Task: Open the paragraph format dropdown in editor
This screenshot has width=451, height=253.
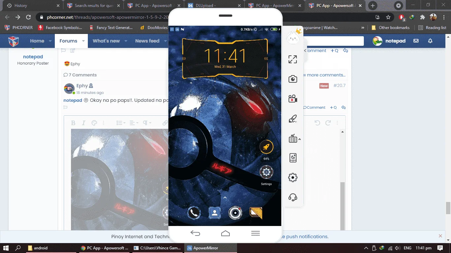Action: pyautogui.click(x=147, y=123)
